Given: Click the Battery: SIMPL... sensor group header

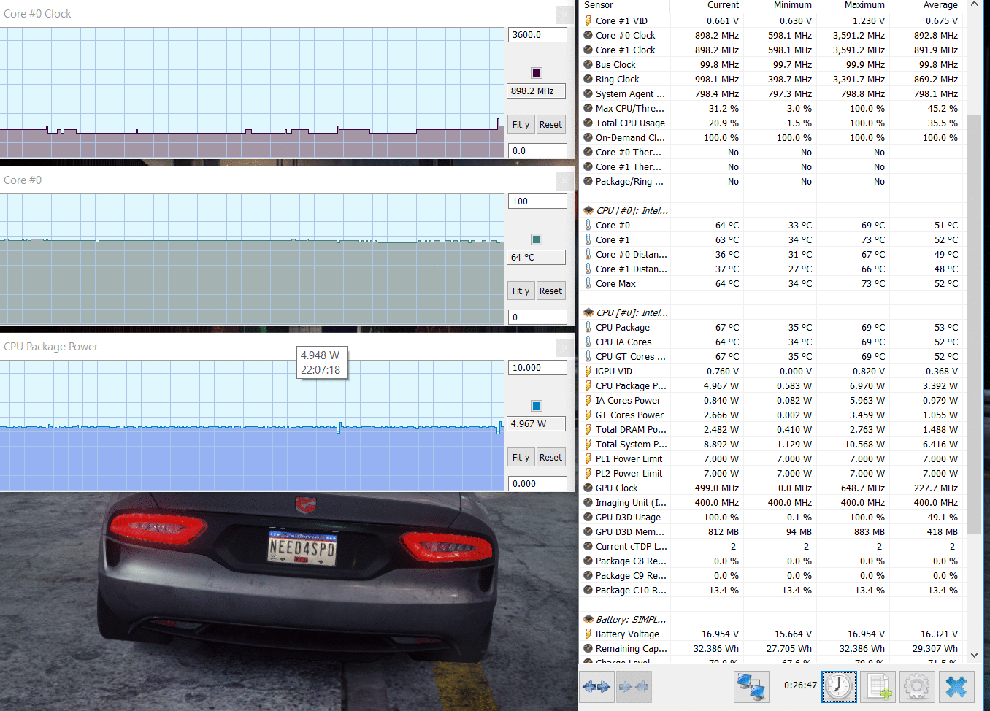Looking at the screenshot, I should (630, 619).
